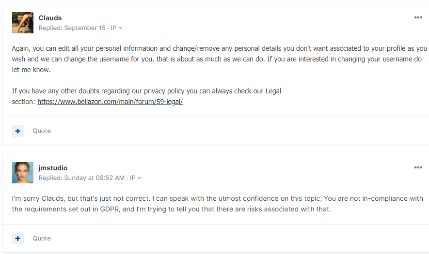The image size is (429, 254).
Task: Quote Clauds' reply
Action: (42, 131)
